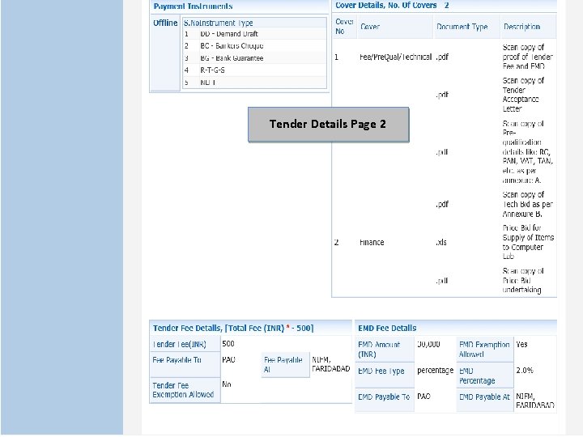Click the .xls document type cell

click(441, 242)
